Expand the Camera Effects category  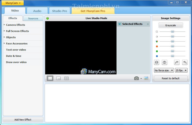point(15,25)
